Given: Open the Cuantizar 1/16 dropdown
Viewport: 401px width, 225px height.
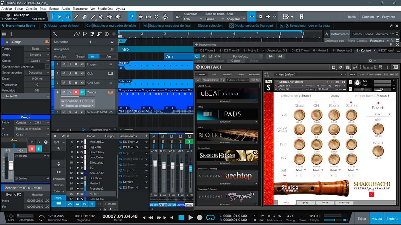Looking at the screenshot, I should click(193, 19).
